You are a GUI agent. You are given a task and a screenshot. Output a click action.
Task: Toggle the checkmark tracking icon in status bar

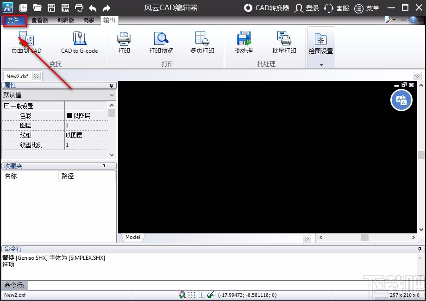tap(211, 295)
